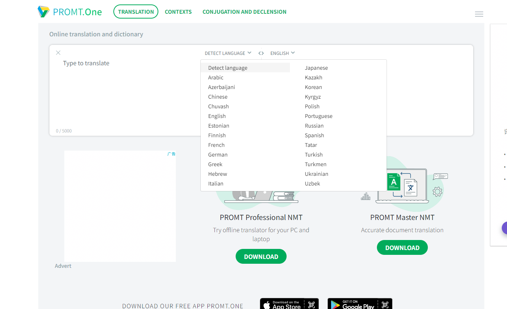Viewport: 507px width, 309px height.
Task: Select Ukrainian from the language list
Action: click(316, 174)
